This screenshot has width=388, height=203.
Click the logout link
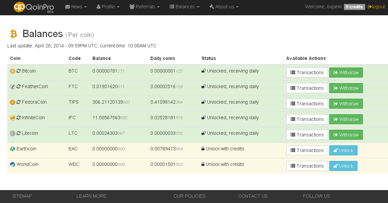(x=376, y=7)
